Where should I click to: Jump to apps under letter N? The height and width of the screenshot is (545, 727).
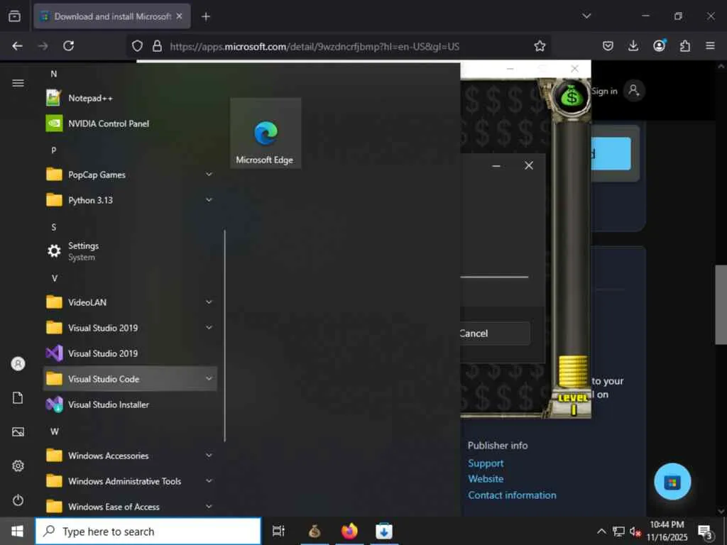pos(54,74)
